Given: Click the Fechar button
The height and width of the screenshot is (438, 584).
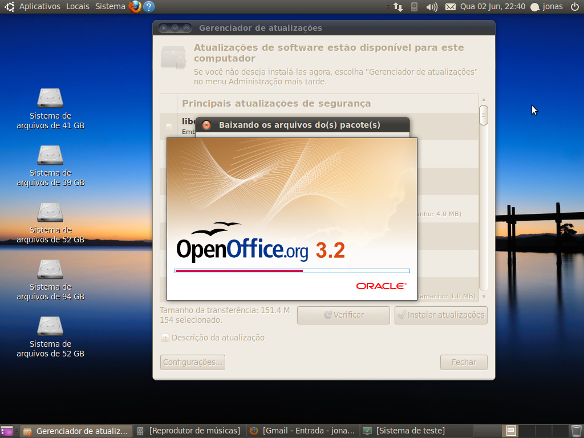Looking at the screenshot, I should [x=464, y=362].
